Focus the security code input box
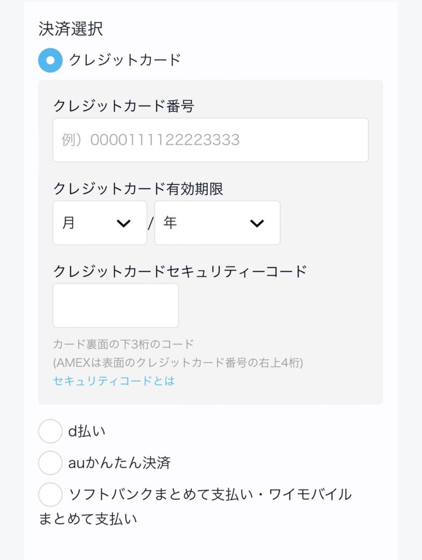 tap(116, 306)
